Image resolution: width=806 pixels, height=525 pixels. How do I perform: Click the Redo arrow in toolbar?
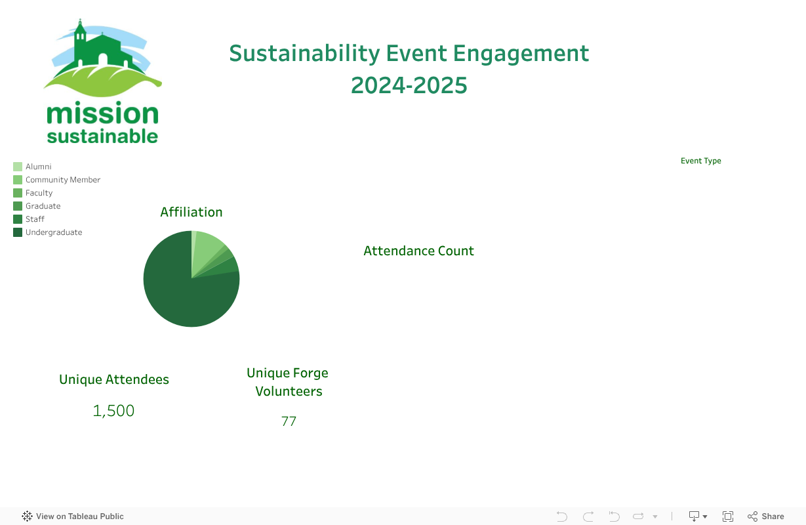click(x=588, y=516)
